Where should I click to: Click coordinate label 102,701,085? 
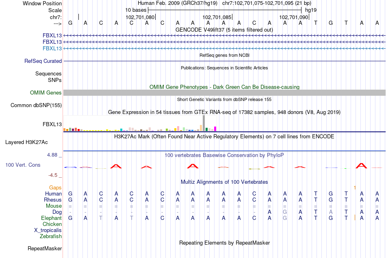tap(217, 17)
